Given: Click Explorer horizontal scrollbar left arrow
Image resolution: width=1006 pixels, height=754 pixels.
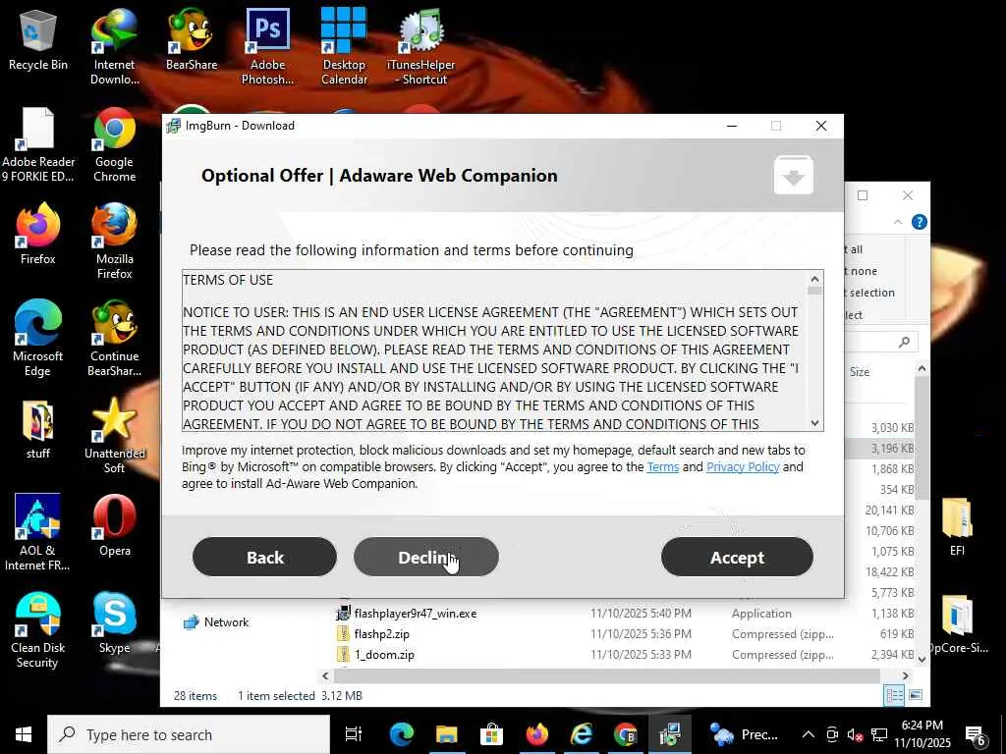Looking at the screenshot, I should (x=325, y=675).
